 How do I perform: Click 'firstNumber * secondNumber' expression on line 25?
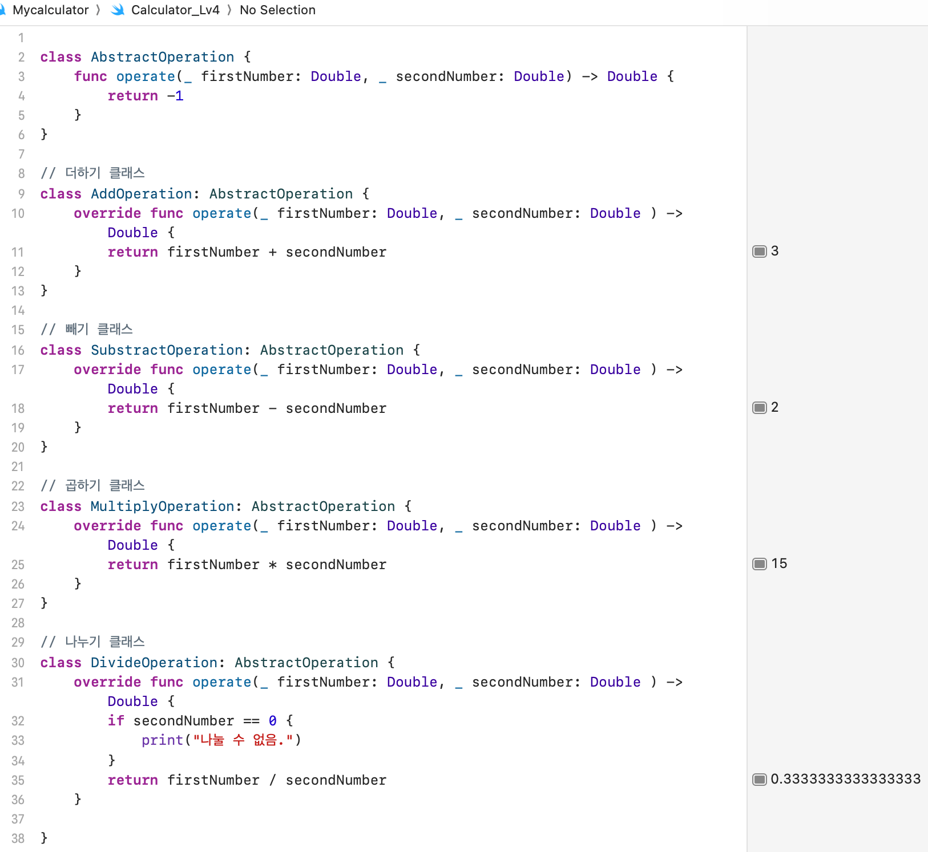click(277, 565)
